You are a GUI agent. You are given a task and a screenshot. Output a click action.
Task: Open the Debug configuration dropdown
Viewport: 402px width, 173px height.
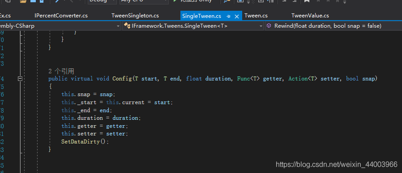tap(102, 1)
